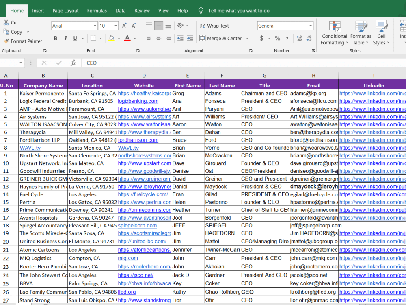The height and width of the screenshot is (305, 406).
Task: Open Alignment settings dialog launcher
Action: point(251,50)
